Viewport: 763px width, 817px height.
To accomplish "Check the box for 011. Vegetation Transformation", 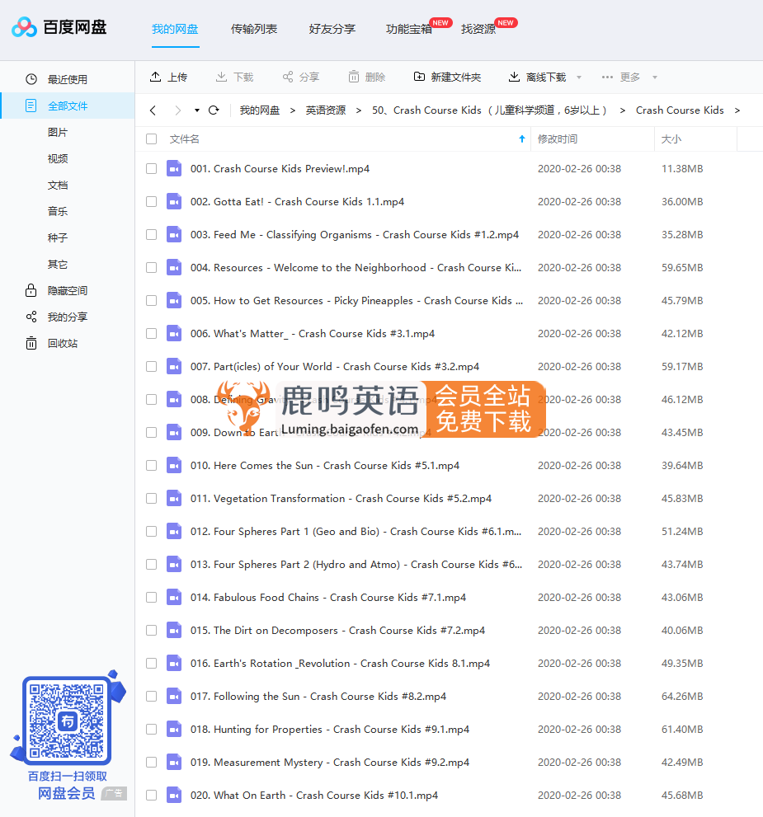I will (x=151, y=498).
